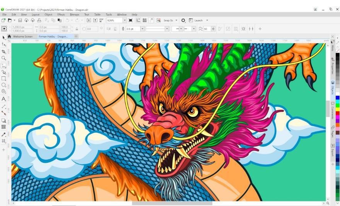Expand the Open recent files arrow
This screenshot has height=206, width=340.
(x=14, y=20)
